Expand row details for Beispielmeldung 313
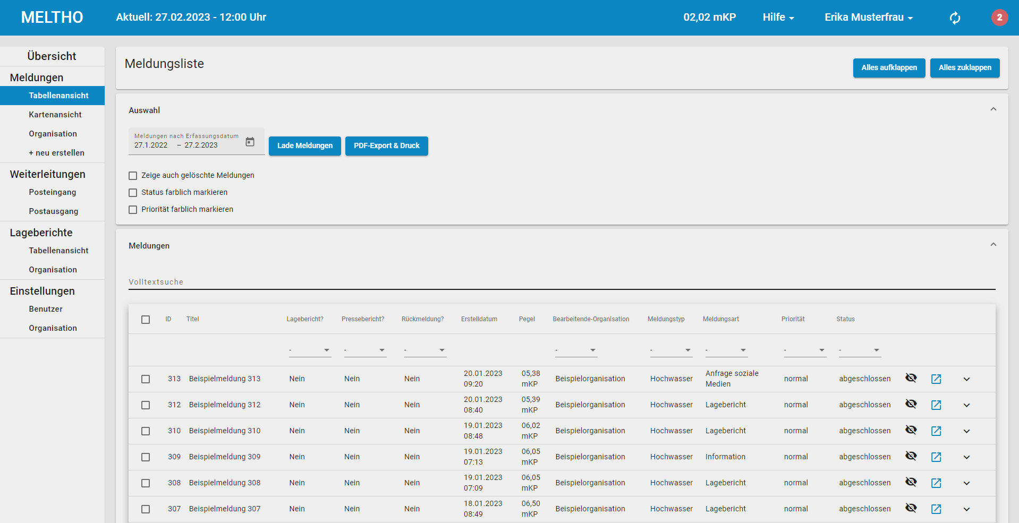The width and height of the screenshot is (1019, 523). coord(966,379)
